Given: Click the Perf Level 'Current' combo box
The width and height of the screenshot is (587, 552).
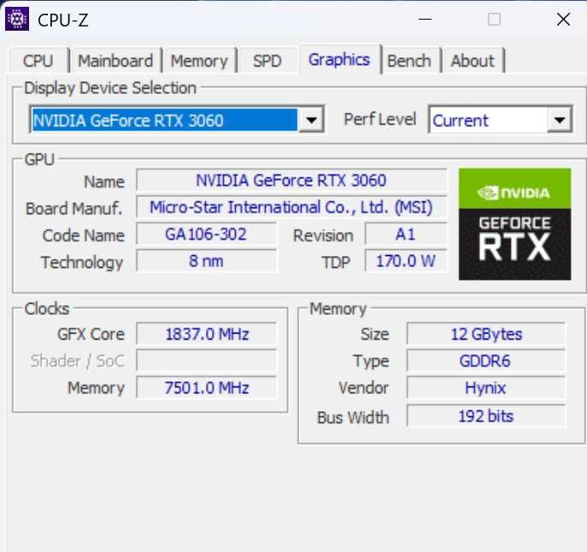Looking at the screenshot, I should (x=501, y=119).
